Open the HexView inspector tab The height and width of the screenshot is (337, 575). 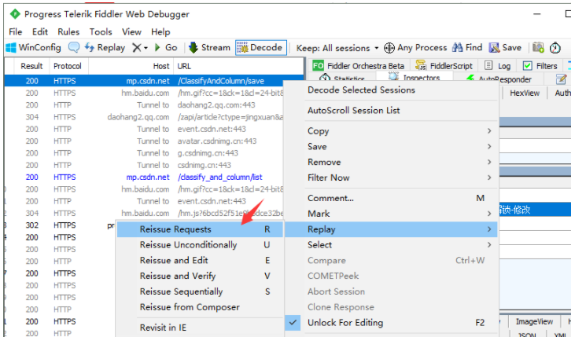pos(525,93)
